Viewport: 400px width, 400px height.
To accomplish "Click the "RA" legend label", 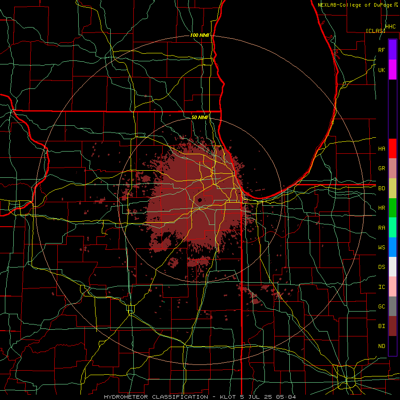I will [x=382, y=228].
